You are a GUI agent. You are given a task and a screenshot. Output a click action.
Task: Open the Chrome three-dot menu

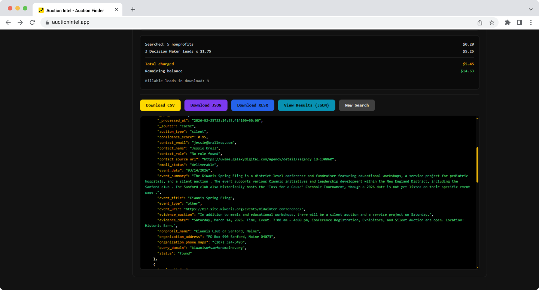pyautogui.click(x=531, y=22)
